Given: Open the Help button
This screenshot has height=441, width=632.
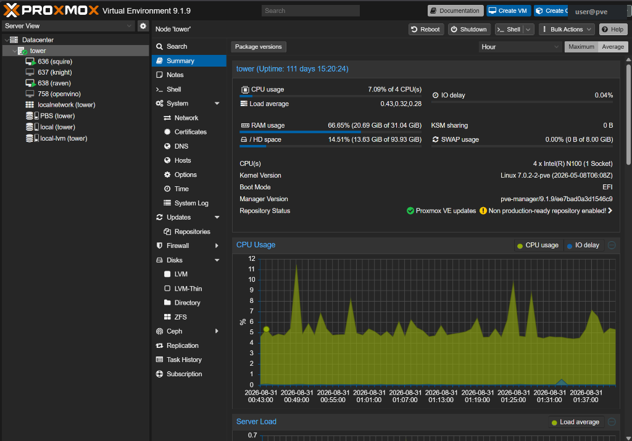Looking at the screenshot, I should 613,30.
